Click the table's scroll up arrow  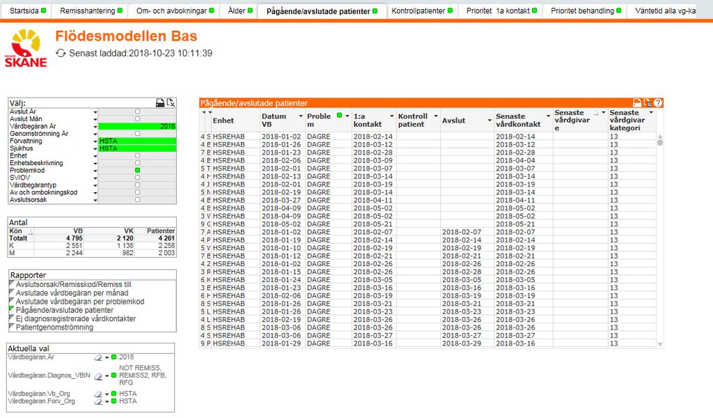[x=660, y=136]
